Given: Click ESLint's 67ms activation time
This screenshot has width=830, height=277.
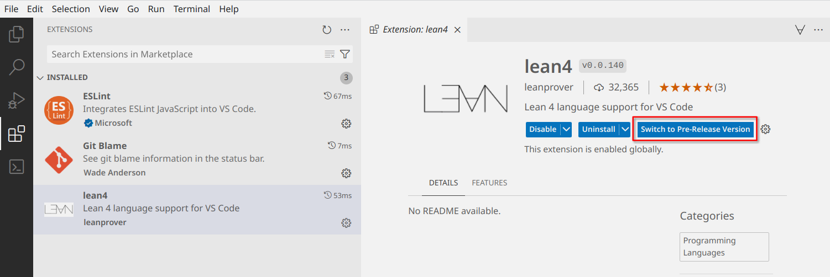Looking at the screenshot, I should pyautogui.click(x=337, y=96).
